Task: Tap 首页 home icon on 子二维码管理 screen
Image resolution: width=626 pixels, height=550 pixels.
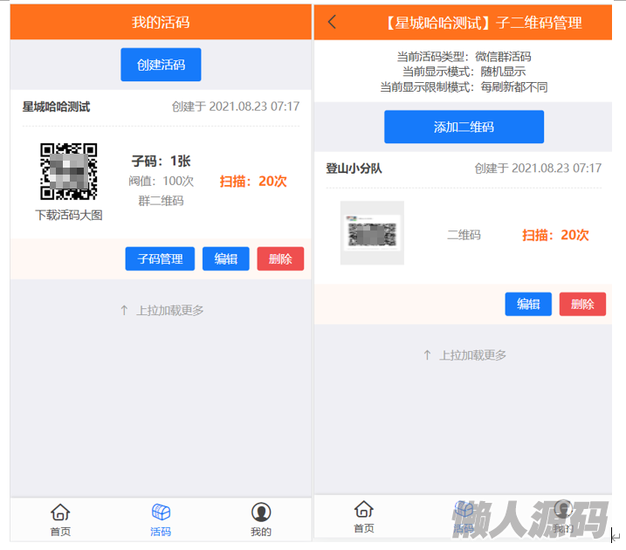Action: [x=364, y=510]
